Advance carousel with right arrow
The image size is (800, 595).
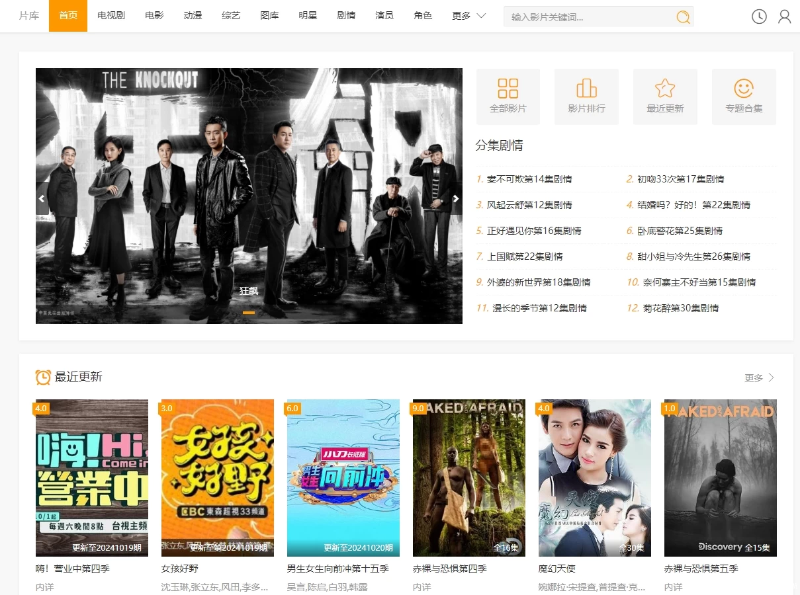pyautogui.click(x=456, y=198)
